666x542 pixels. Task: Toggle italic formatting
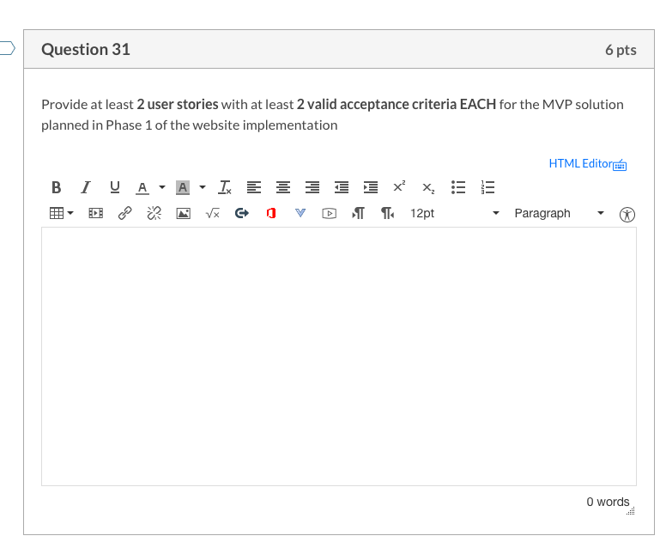point(85,187)
